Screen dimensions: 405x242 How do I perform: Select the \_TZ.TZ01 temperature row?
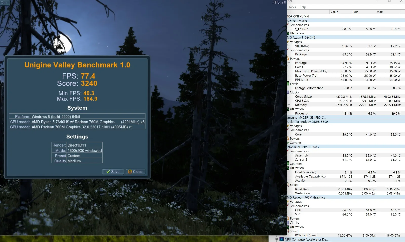coord(346,29)
